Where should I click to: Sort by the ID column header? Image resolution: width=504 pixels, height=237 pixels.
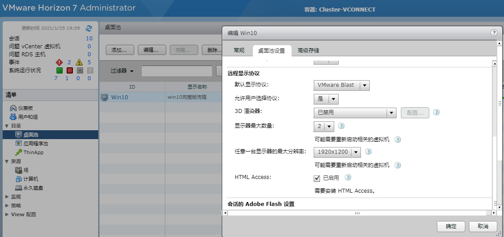(132, 87)
